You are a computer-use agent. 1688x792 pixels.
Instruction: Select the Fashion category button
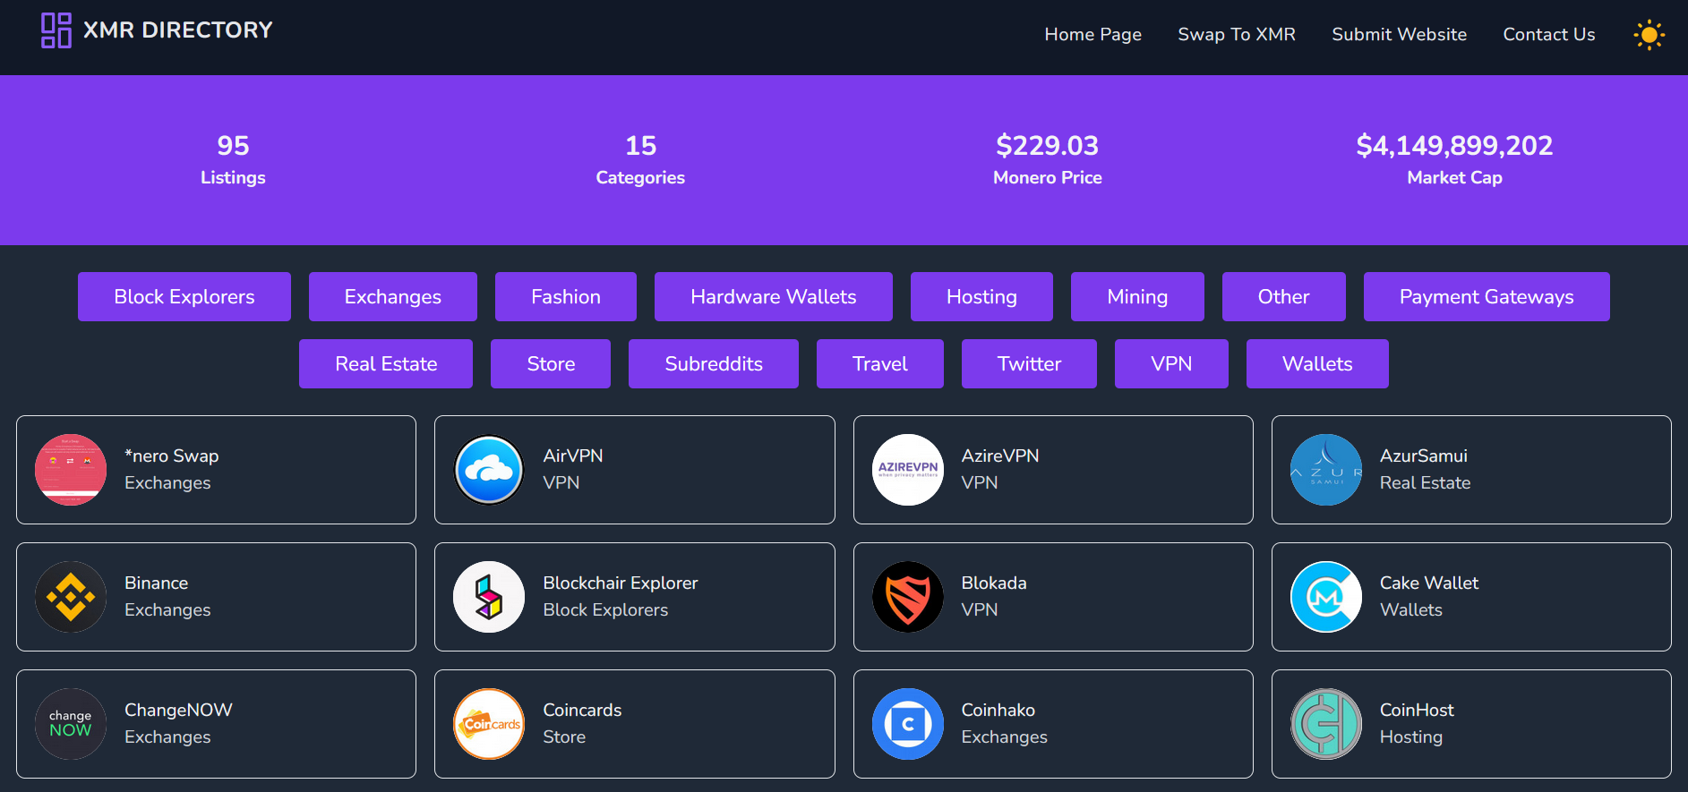(x=566, y=296)
